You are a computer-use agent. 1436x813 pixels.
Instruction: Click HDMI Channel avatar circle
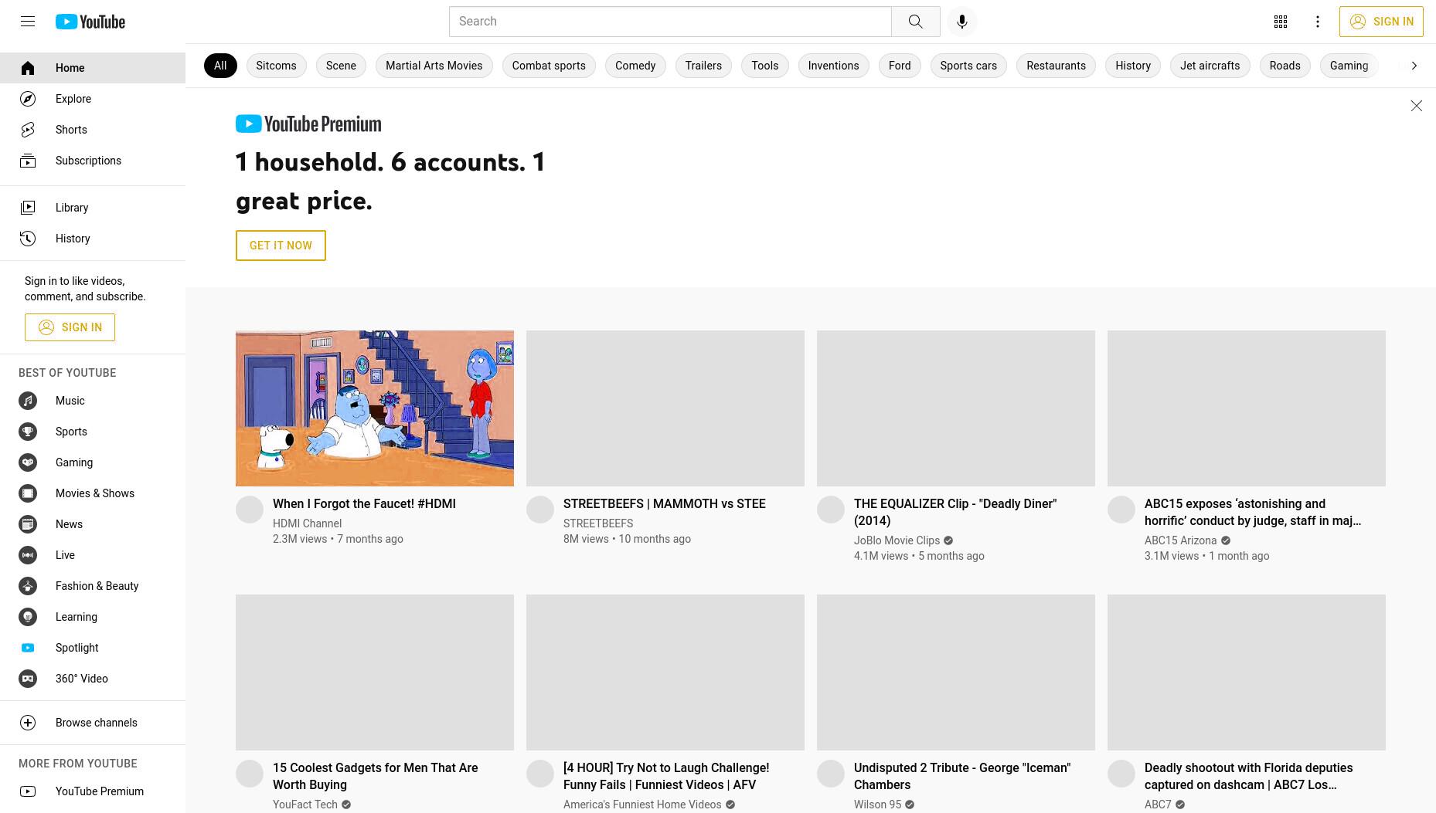(250, 510)
